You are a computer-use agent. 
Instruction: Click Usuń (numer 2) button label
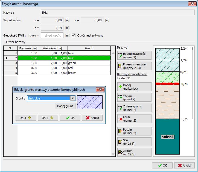(x=130, y=119)
